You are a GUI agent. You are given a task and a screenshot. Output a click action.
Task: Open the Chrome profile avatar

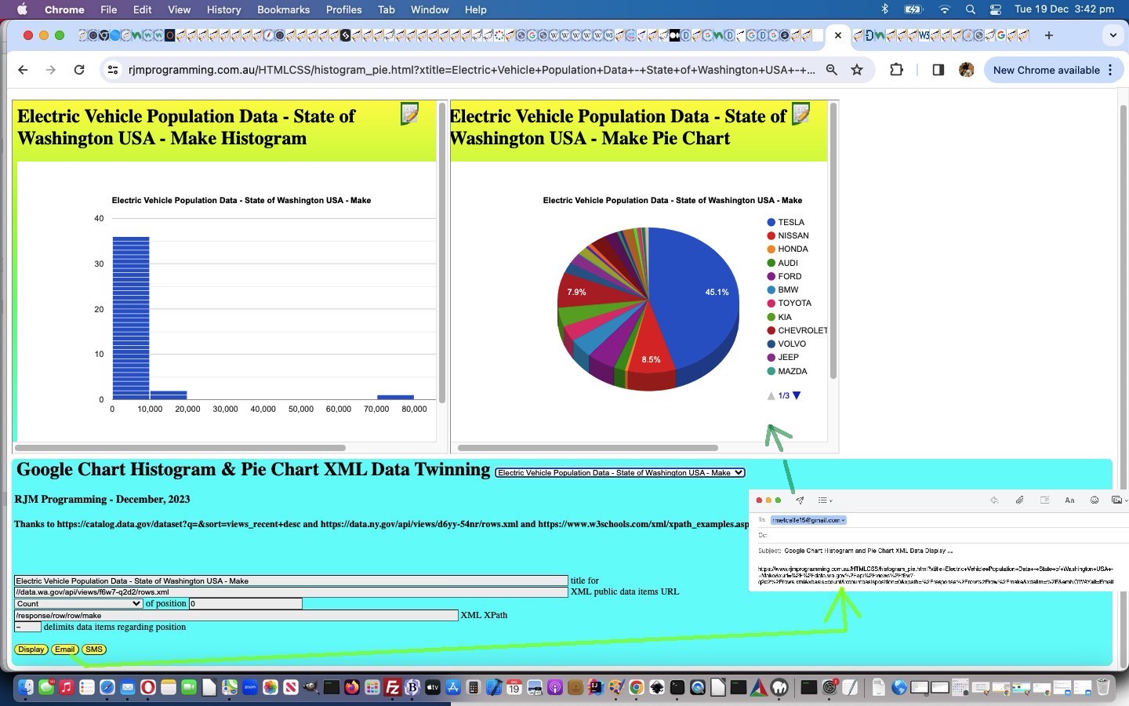click(967, 70)
